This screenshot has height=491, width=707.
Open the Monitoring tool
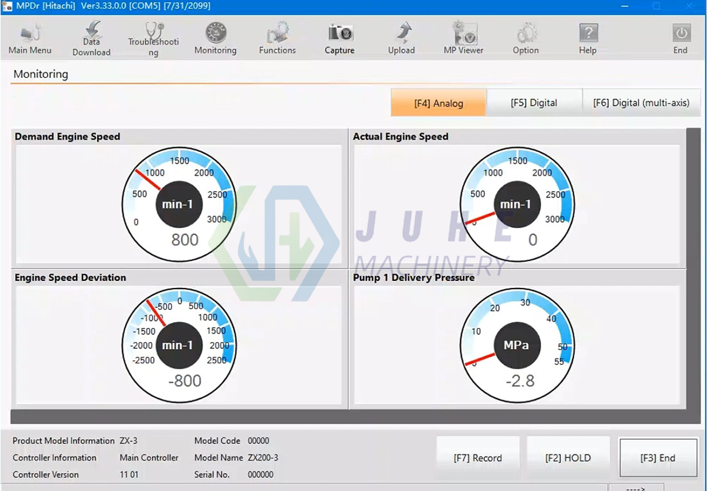tap(215, 37)
